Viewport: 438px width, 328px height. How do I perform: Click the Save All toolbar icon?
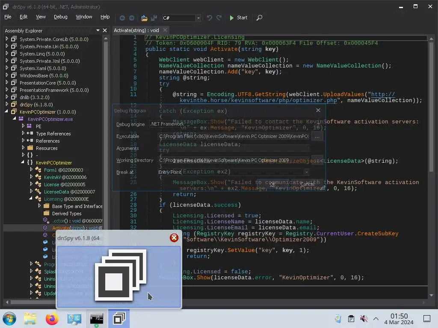(154, 18)
